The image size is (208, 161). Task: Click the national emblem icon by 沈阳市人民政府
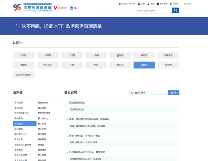(x=120, y=4)
